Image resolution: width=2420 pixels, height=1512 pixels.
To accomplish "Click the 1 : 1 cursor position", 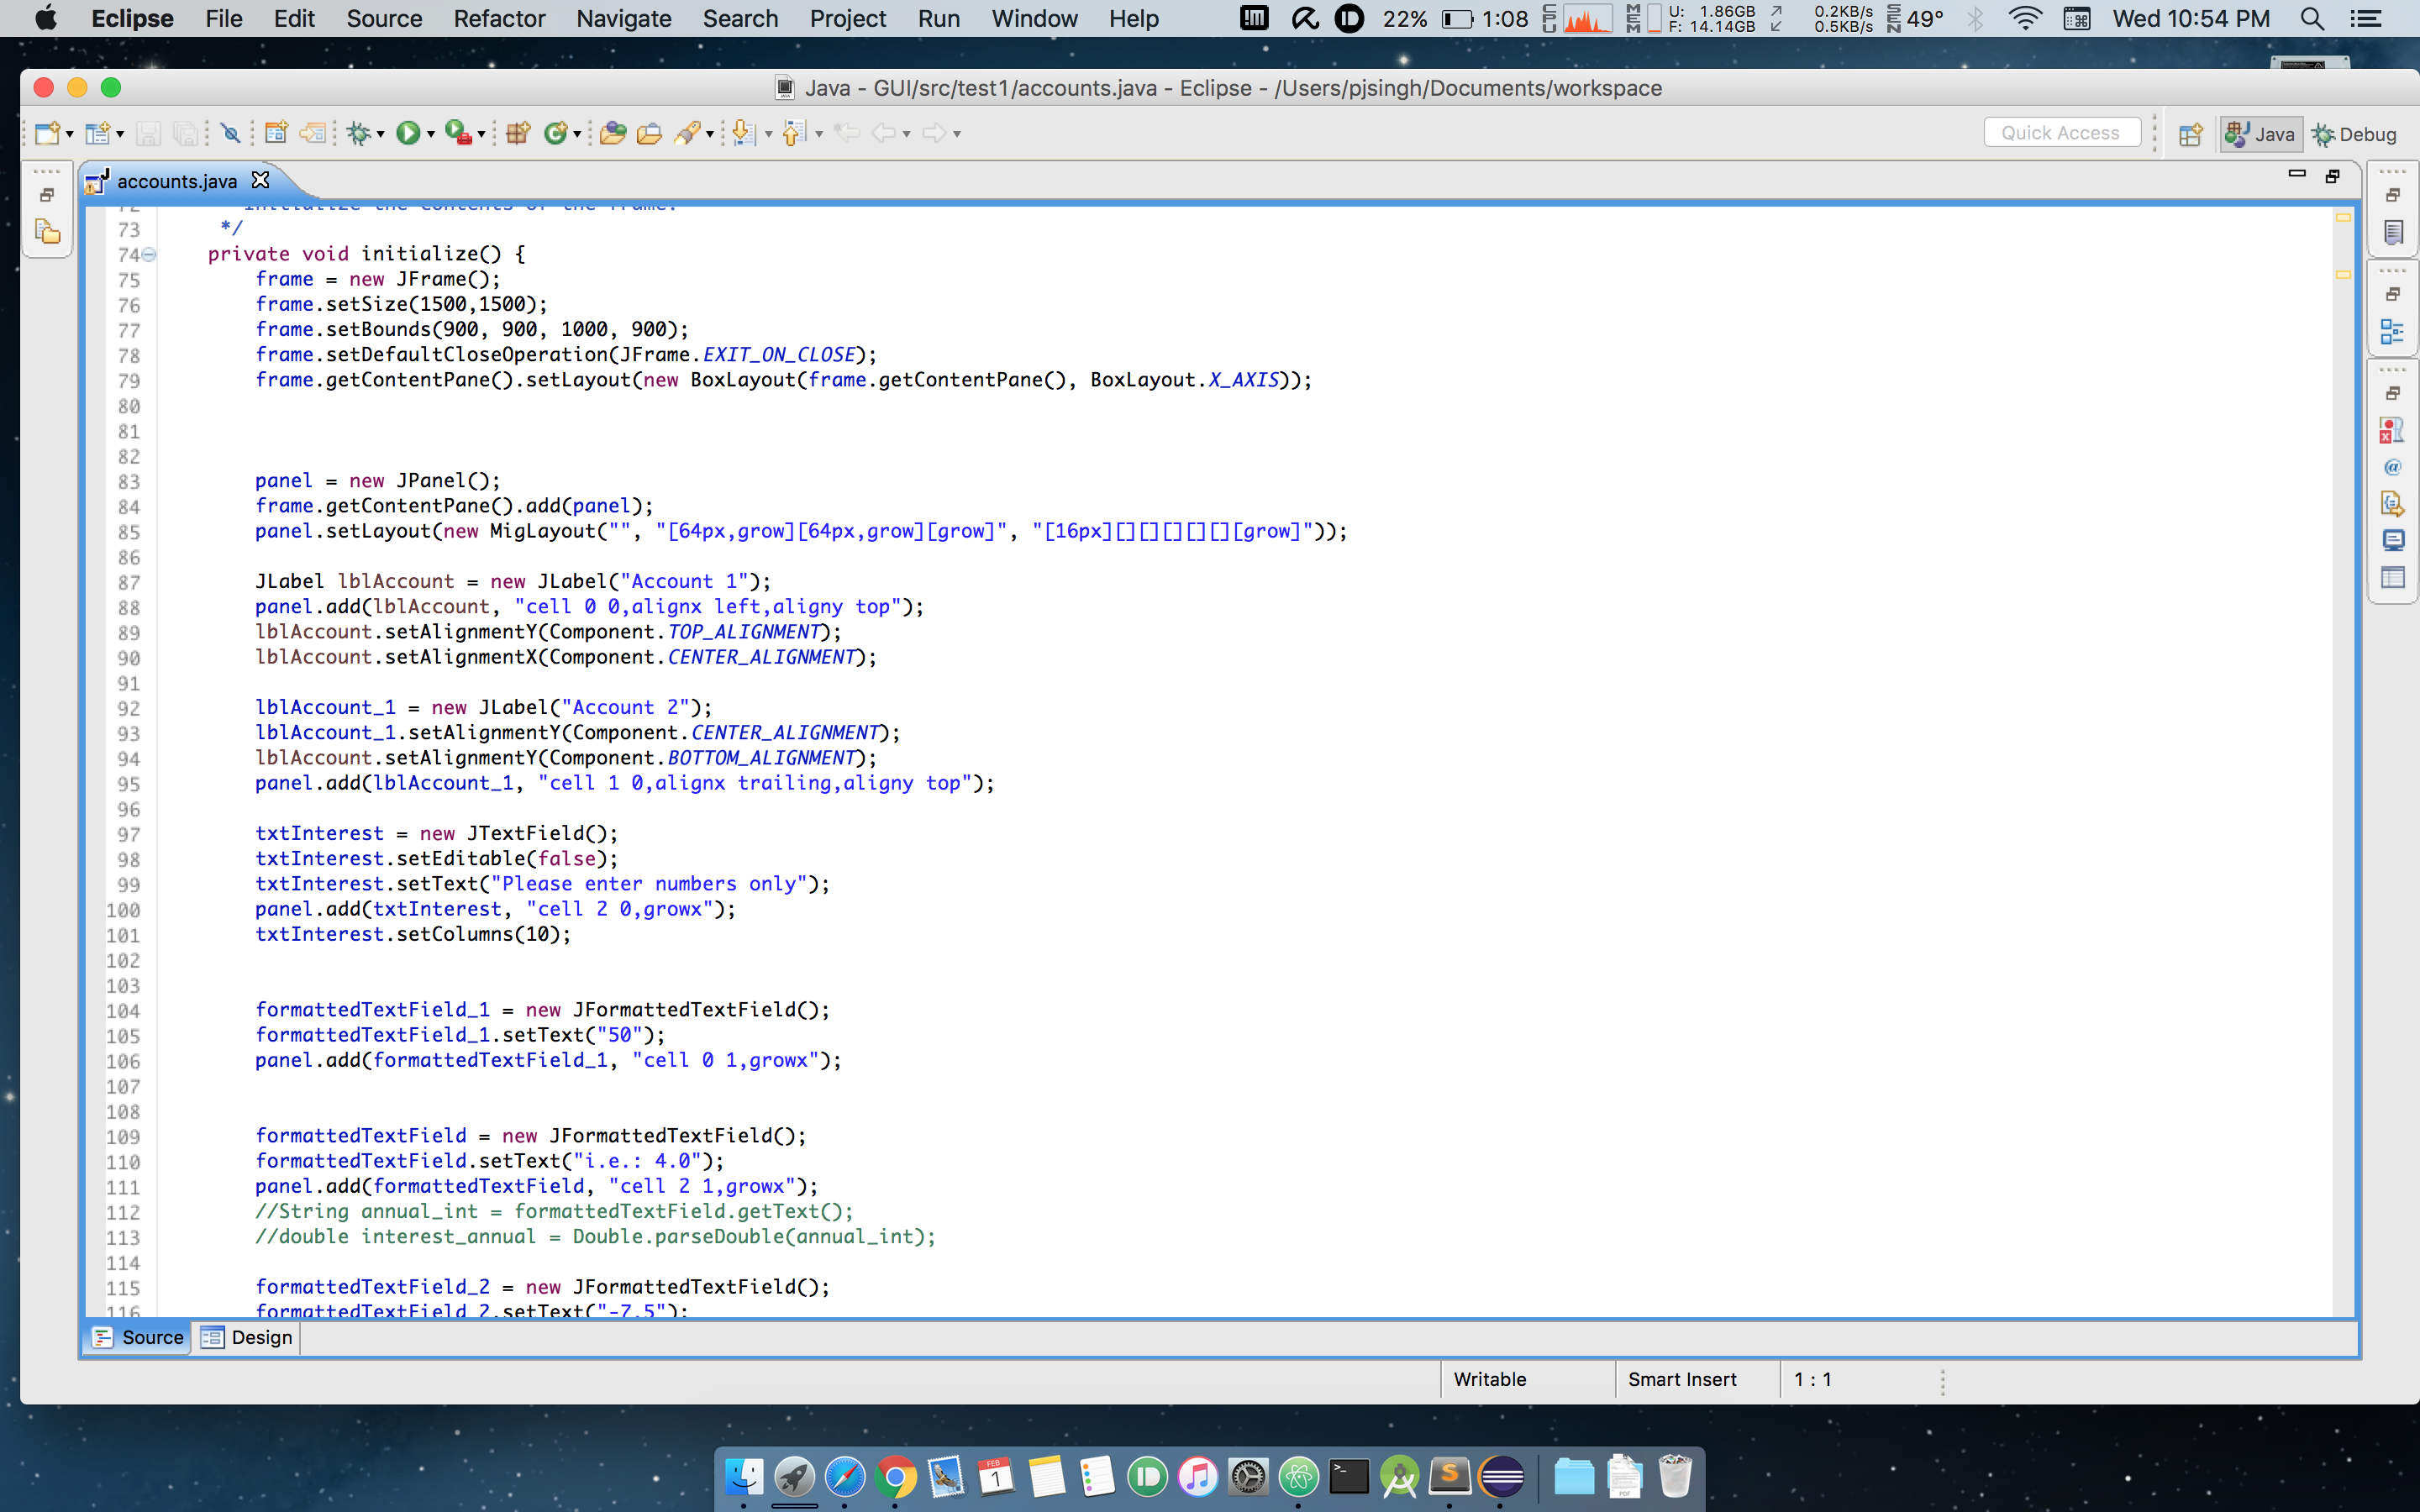I will 1812,1379.
